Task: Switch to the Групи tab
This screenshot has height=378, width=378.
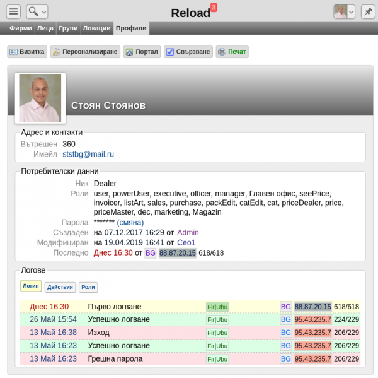Action: pos(68,28)
